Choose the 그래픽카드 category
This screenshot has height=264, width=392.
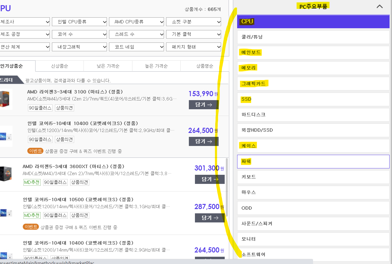point(313,83)
